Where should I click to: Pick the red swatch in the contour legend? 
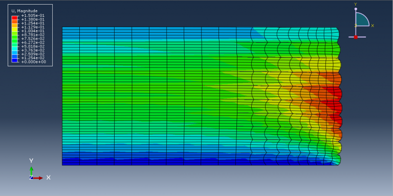tap(14, 18)
